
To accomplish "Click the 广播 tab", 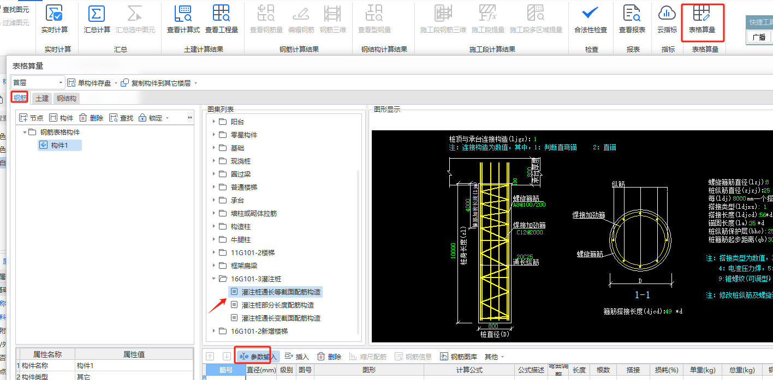I will [759, 37].
